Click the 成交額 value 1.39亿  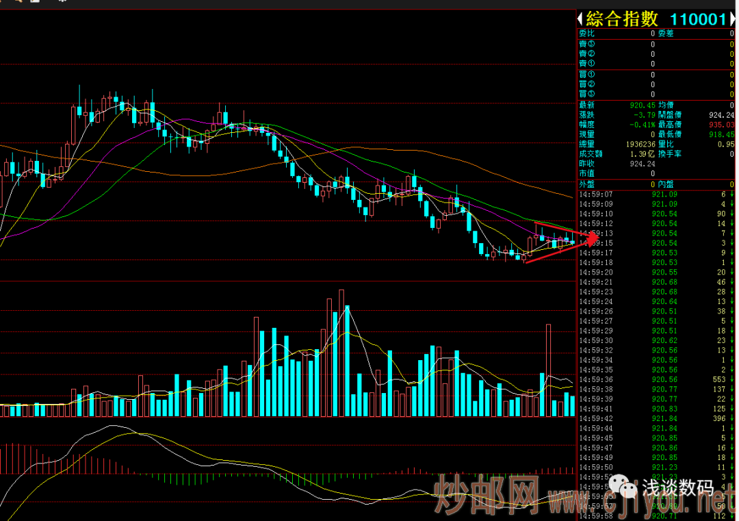643,154
